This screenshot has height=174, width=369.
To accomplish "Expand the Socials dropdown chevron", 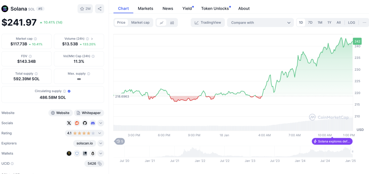I will pos(101,123).
